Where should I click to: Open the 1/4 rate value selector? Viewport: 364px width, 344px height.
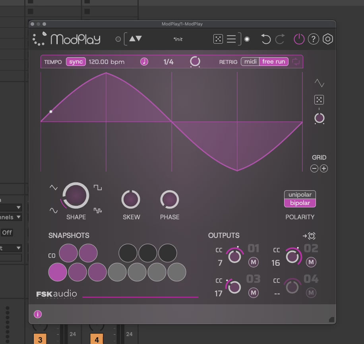[168, 62]
